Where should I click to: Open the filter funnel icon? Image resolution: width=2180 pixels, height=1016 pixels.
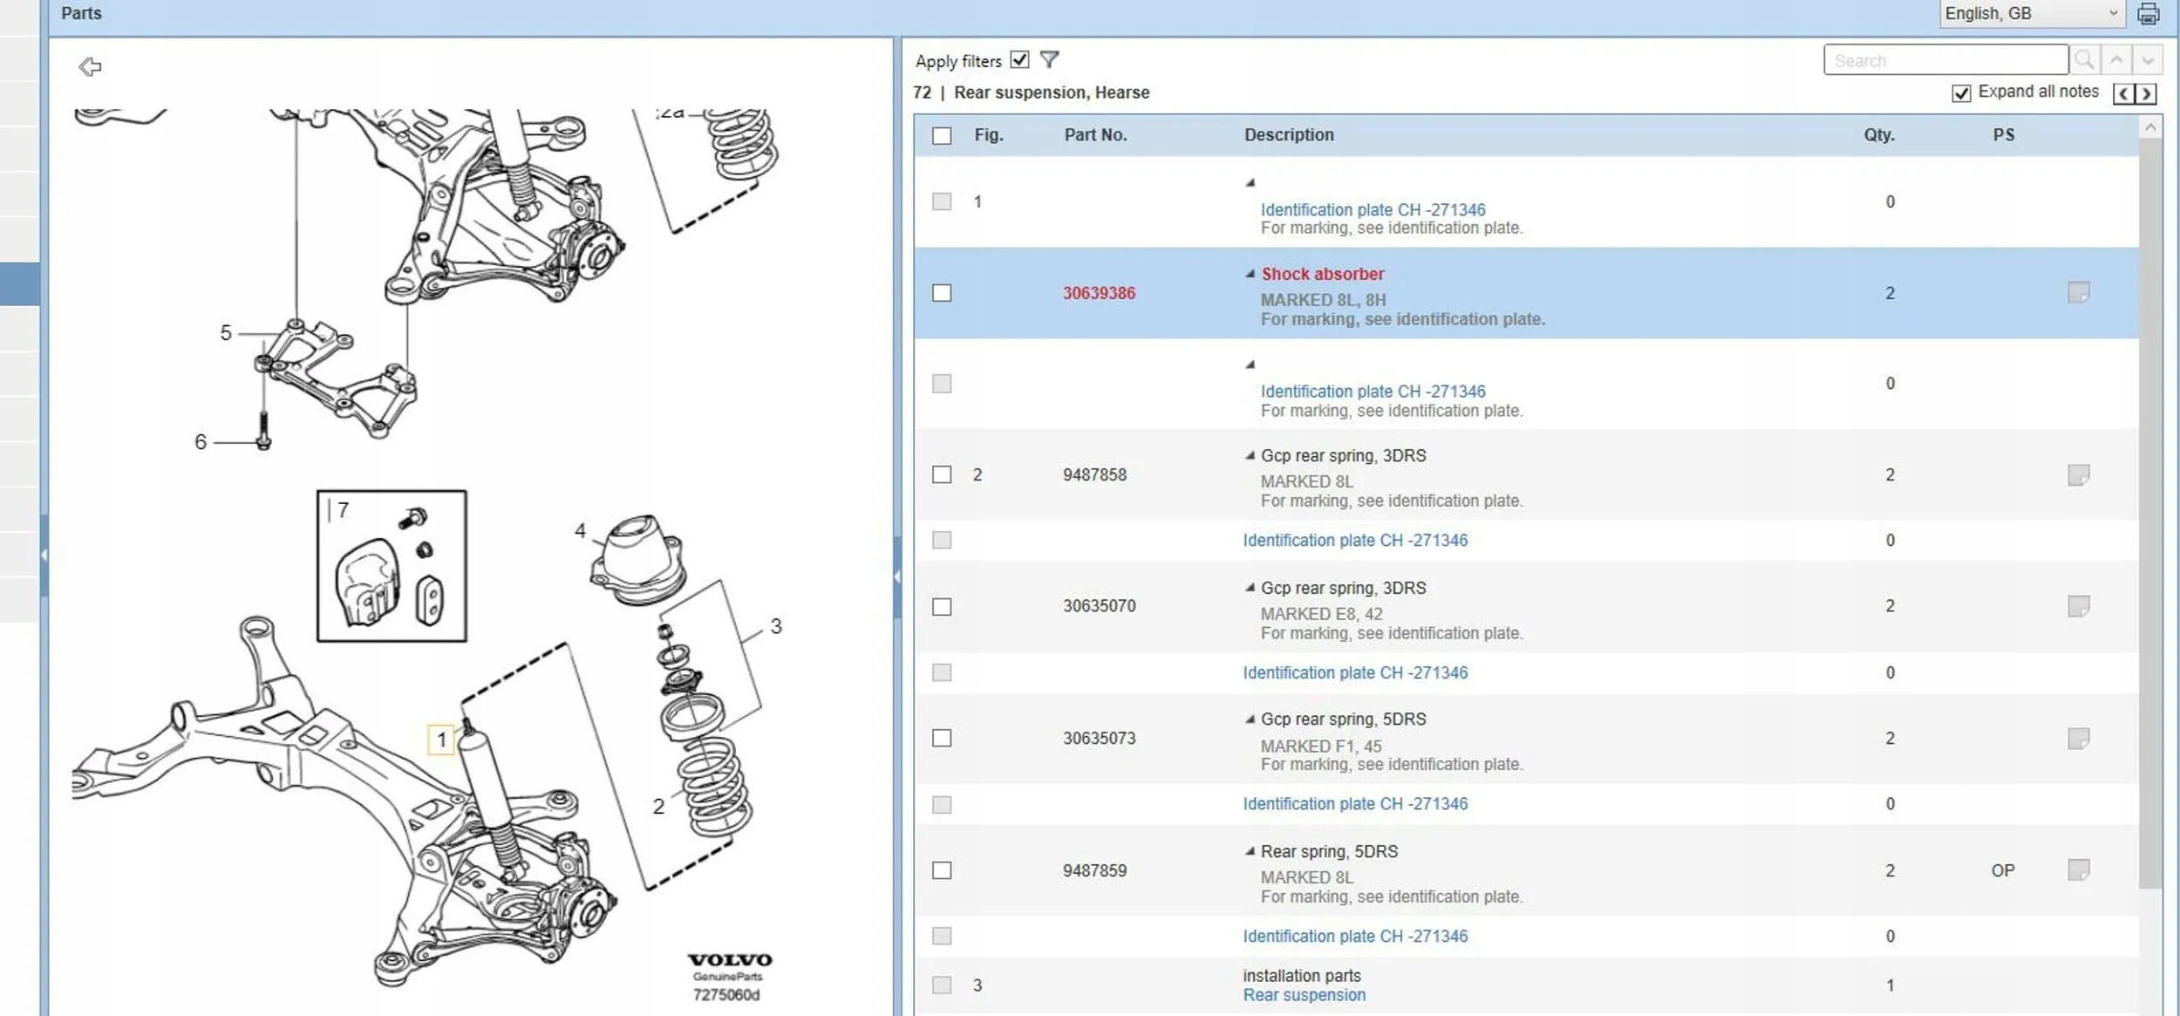point(1049,60)
